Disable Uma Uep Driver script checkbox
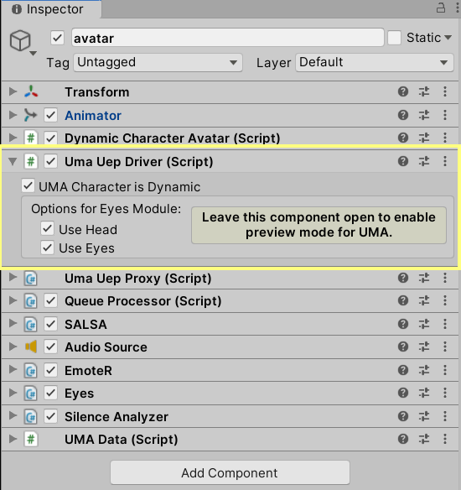This screenshot has width=461, height=490. coord(50,162)
